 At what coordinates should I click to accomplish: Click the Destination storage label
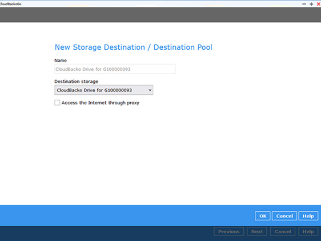click(76, 82)
